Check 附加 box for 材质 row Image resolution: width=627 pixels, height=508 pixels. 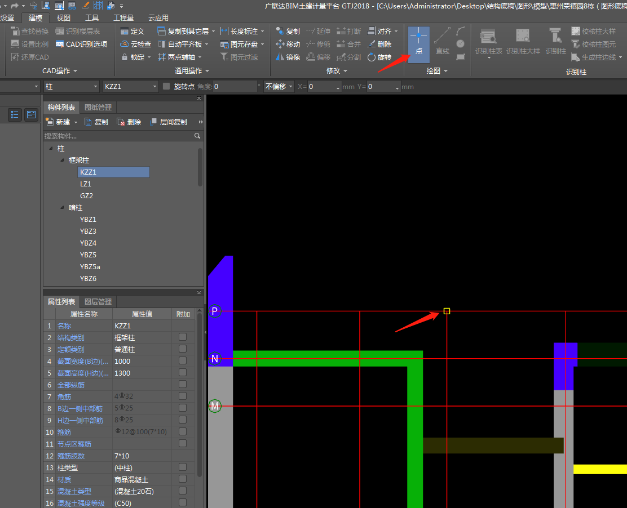click(183, 479)
